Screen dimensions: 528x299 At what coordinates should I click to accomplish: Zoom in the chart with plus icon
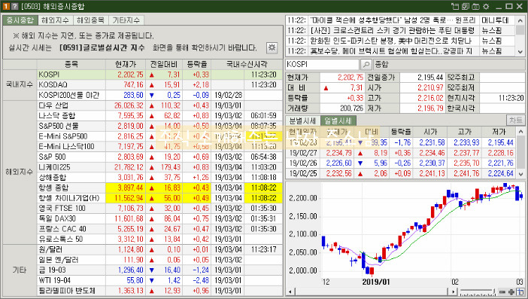[511, 292]
